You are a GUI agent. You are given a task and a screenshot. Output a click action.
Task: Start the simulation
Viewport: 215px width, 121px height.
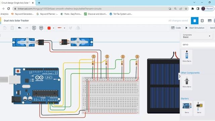pyautogui.click(x=195, y=28)
